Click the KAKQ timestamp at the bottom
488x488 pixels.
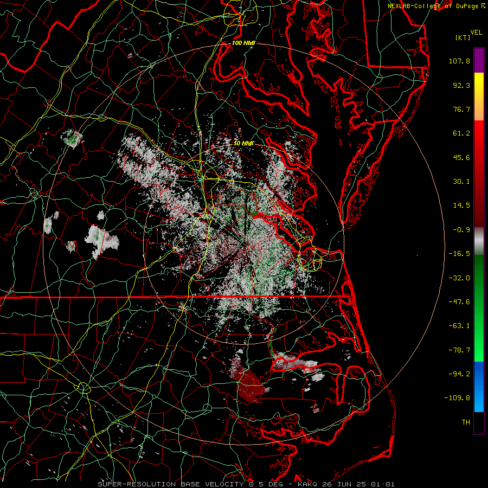click(x=346, y=484)
